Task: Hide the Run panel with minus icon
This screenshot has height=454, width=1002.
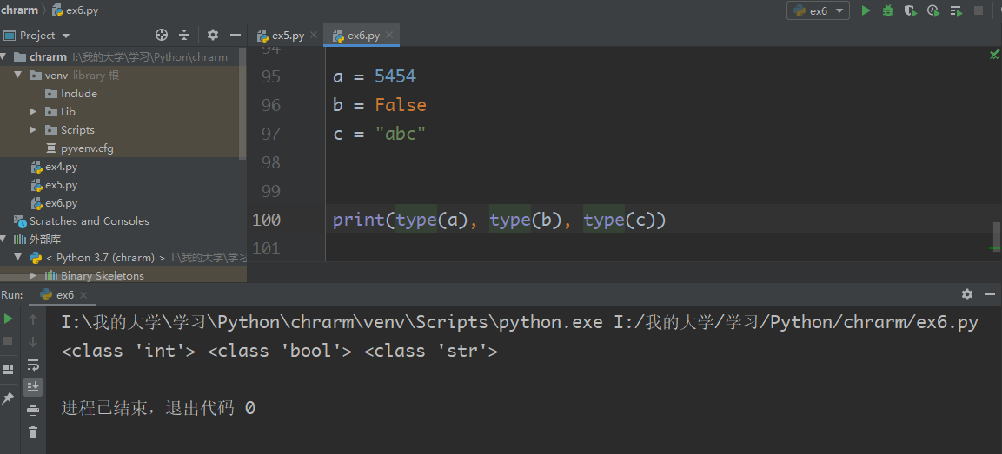Action: (x=989, y=294)
